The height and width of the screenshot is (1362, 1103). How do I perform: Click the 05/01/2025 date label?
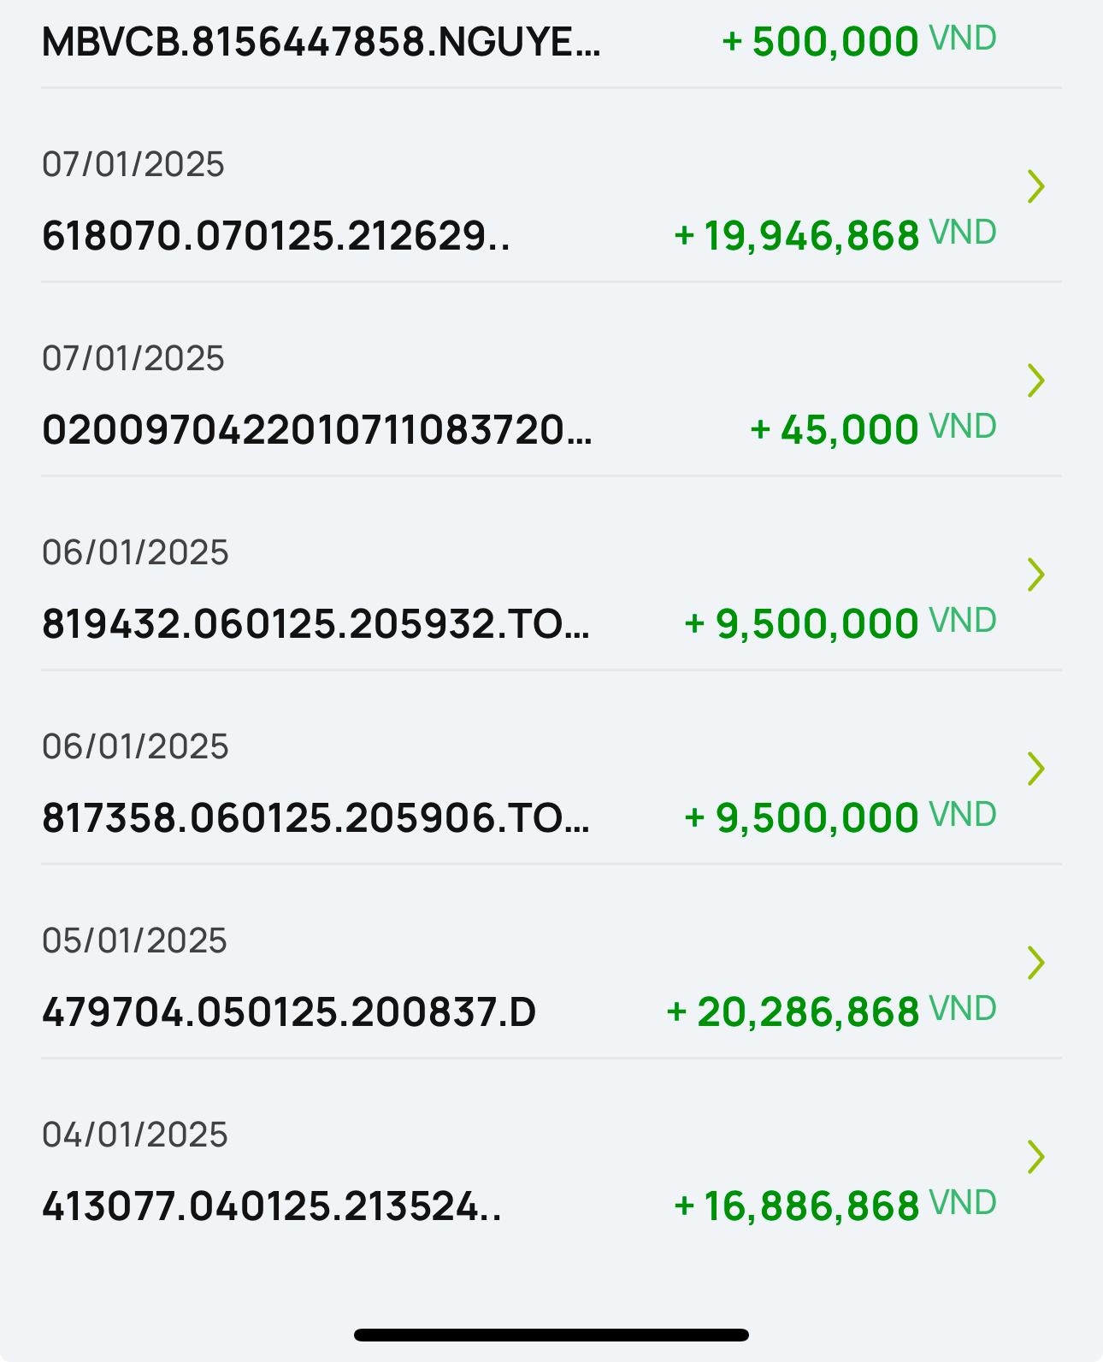(134, 940)
